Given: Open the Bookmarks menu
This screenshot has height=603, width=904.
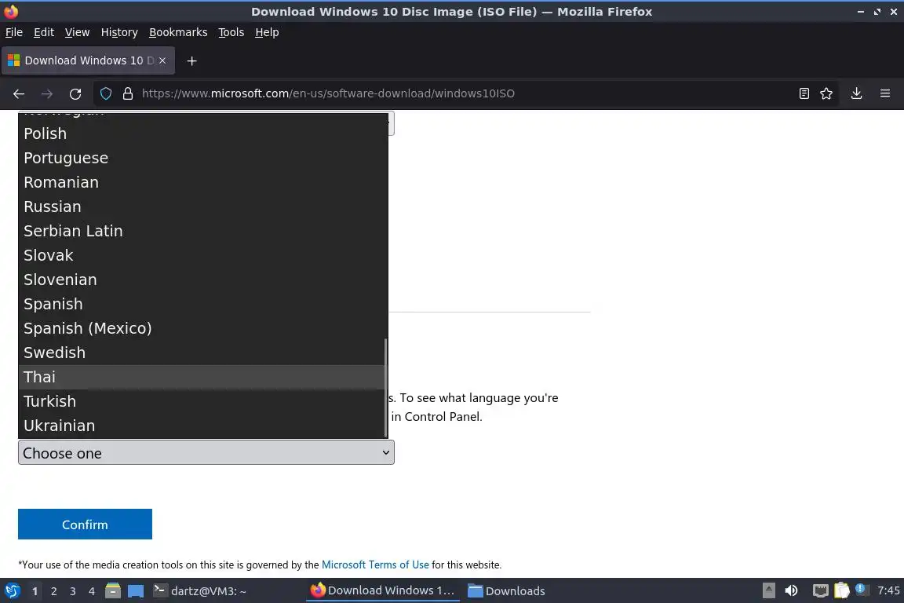Looking at the screenshot, I should (178, 32).
